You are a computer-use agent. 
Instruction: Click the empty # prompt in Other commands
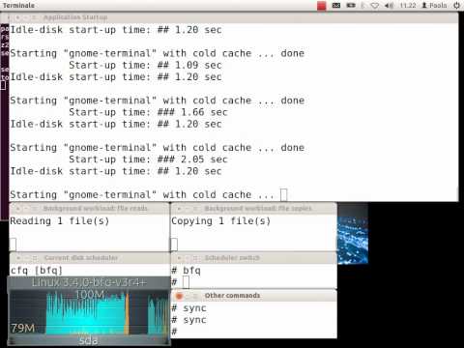pos(174,332)
